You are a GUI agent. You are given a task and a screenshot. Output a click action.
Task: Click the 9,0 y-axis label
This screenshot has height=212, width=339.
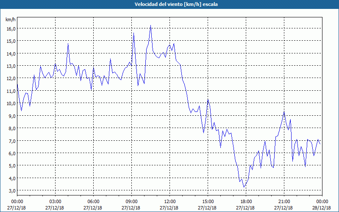click(11, 116)
